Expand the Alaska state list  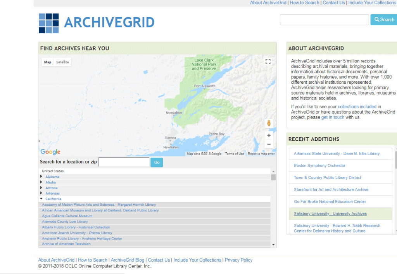[41, 182]
